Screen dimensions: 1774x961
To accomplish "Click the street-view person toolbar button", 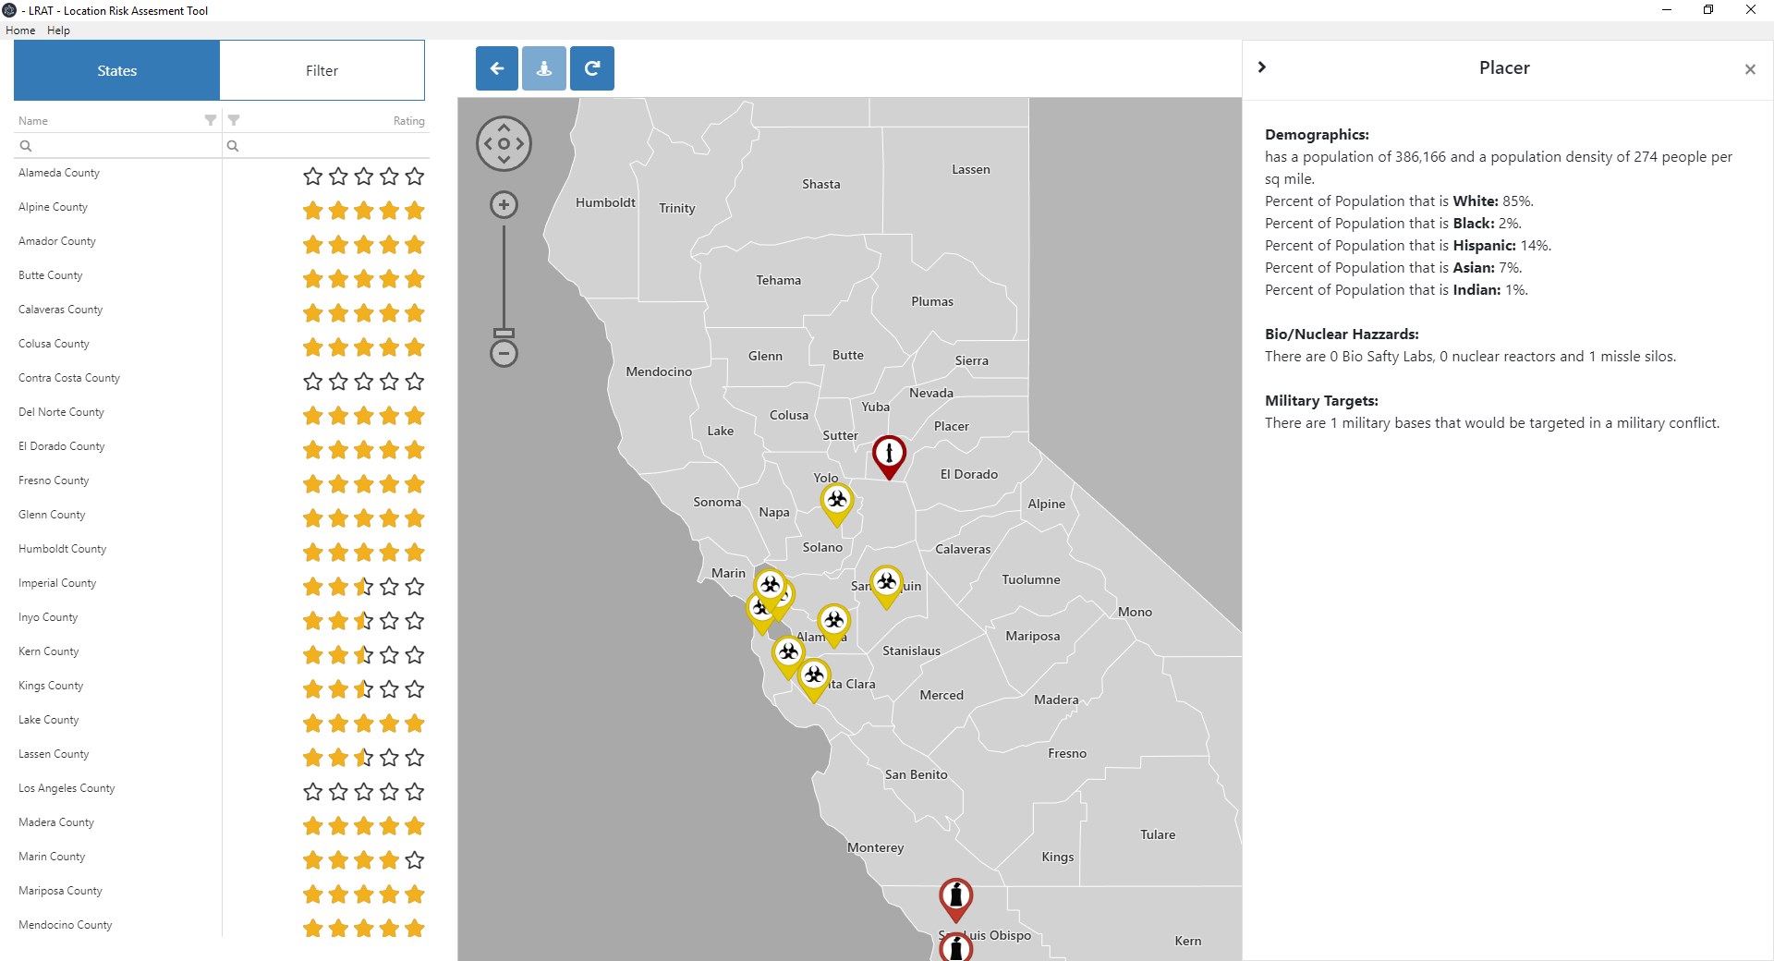I will point(544,68).
